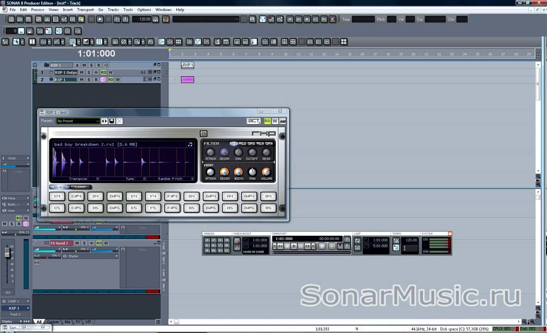Collapse the RXP 1 track folder
547x333 pixels.
click(x=35, y=65)
